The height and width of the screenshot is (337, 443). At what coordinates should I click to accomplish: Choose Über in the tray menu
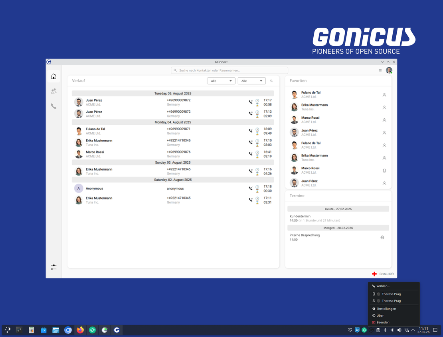(394, 315)
